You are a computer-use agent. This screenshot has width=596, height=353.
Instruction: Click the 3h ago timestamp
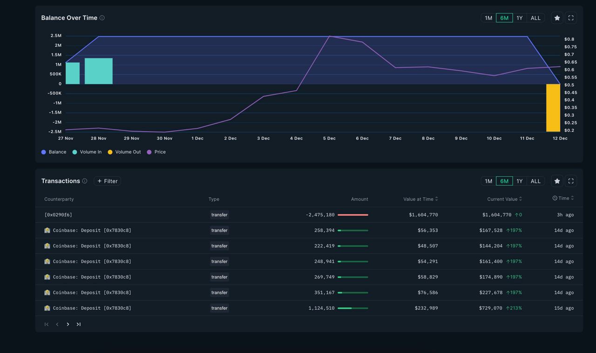(565, 215)
